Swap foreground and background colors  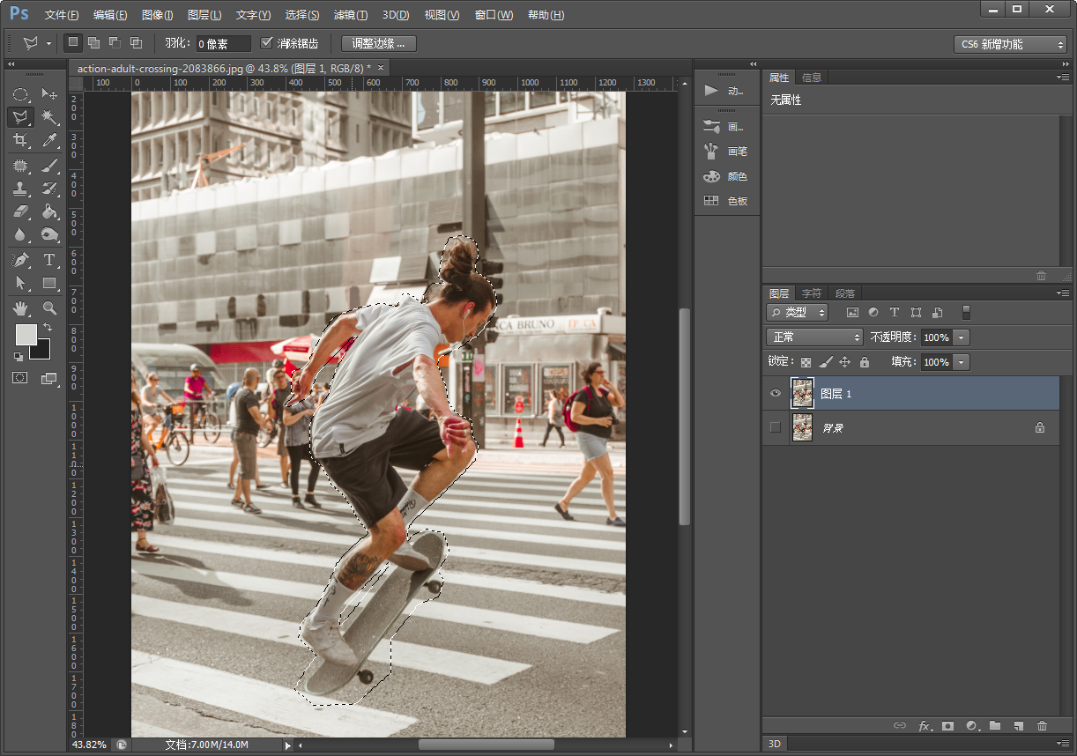(47, 327)
